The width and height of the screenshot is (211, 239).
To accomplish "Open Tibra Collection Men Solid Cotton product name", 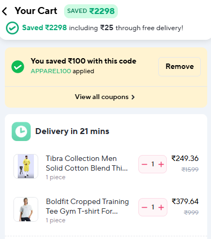I will (87, 163).
